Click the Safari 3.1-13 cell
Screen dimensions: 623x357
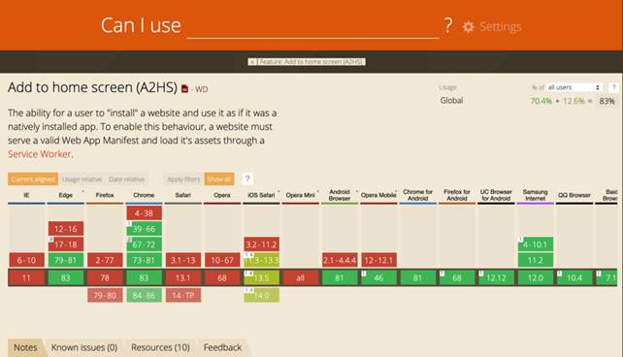point(183,261)
